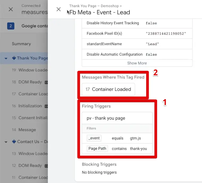Close the Fb Meta tag detail panel
The width and height of the screenshot is (202, 183).
(59, 9)
